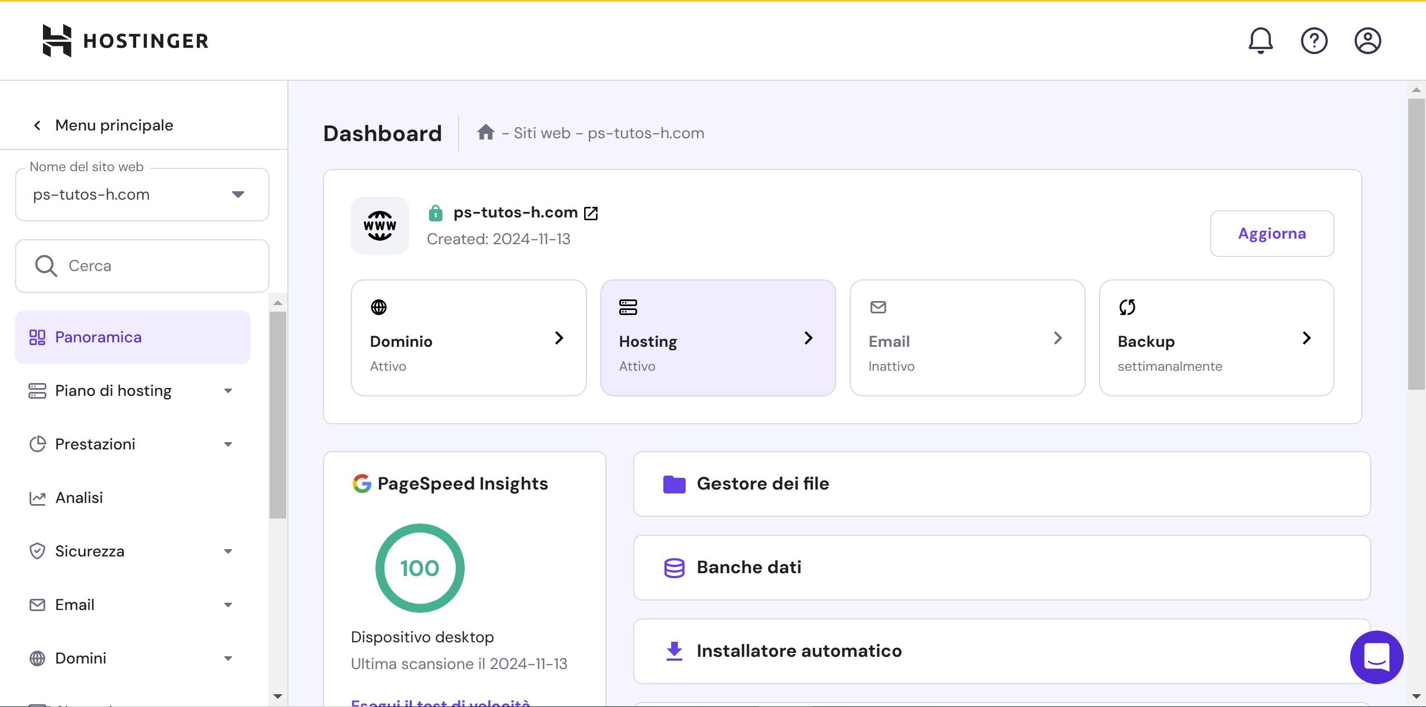Click the Analisi chart icon in sidebar
The height and width of the screenshot is (707, 1426).
37,498
